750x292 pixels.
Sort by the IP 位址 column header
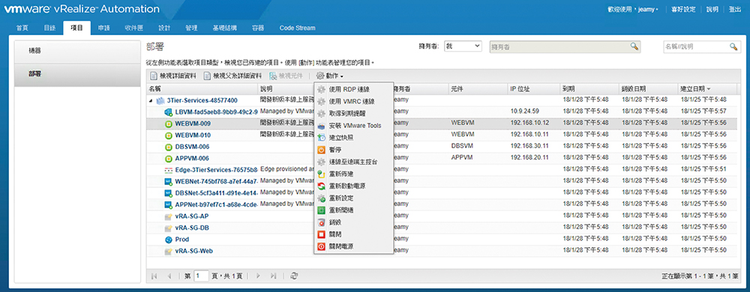point(534,89)
